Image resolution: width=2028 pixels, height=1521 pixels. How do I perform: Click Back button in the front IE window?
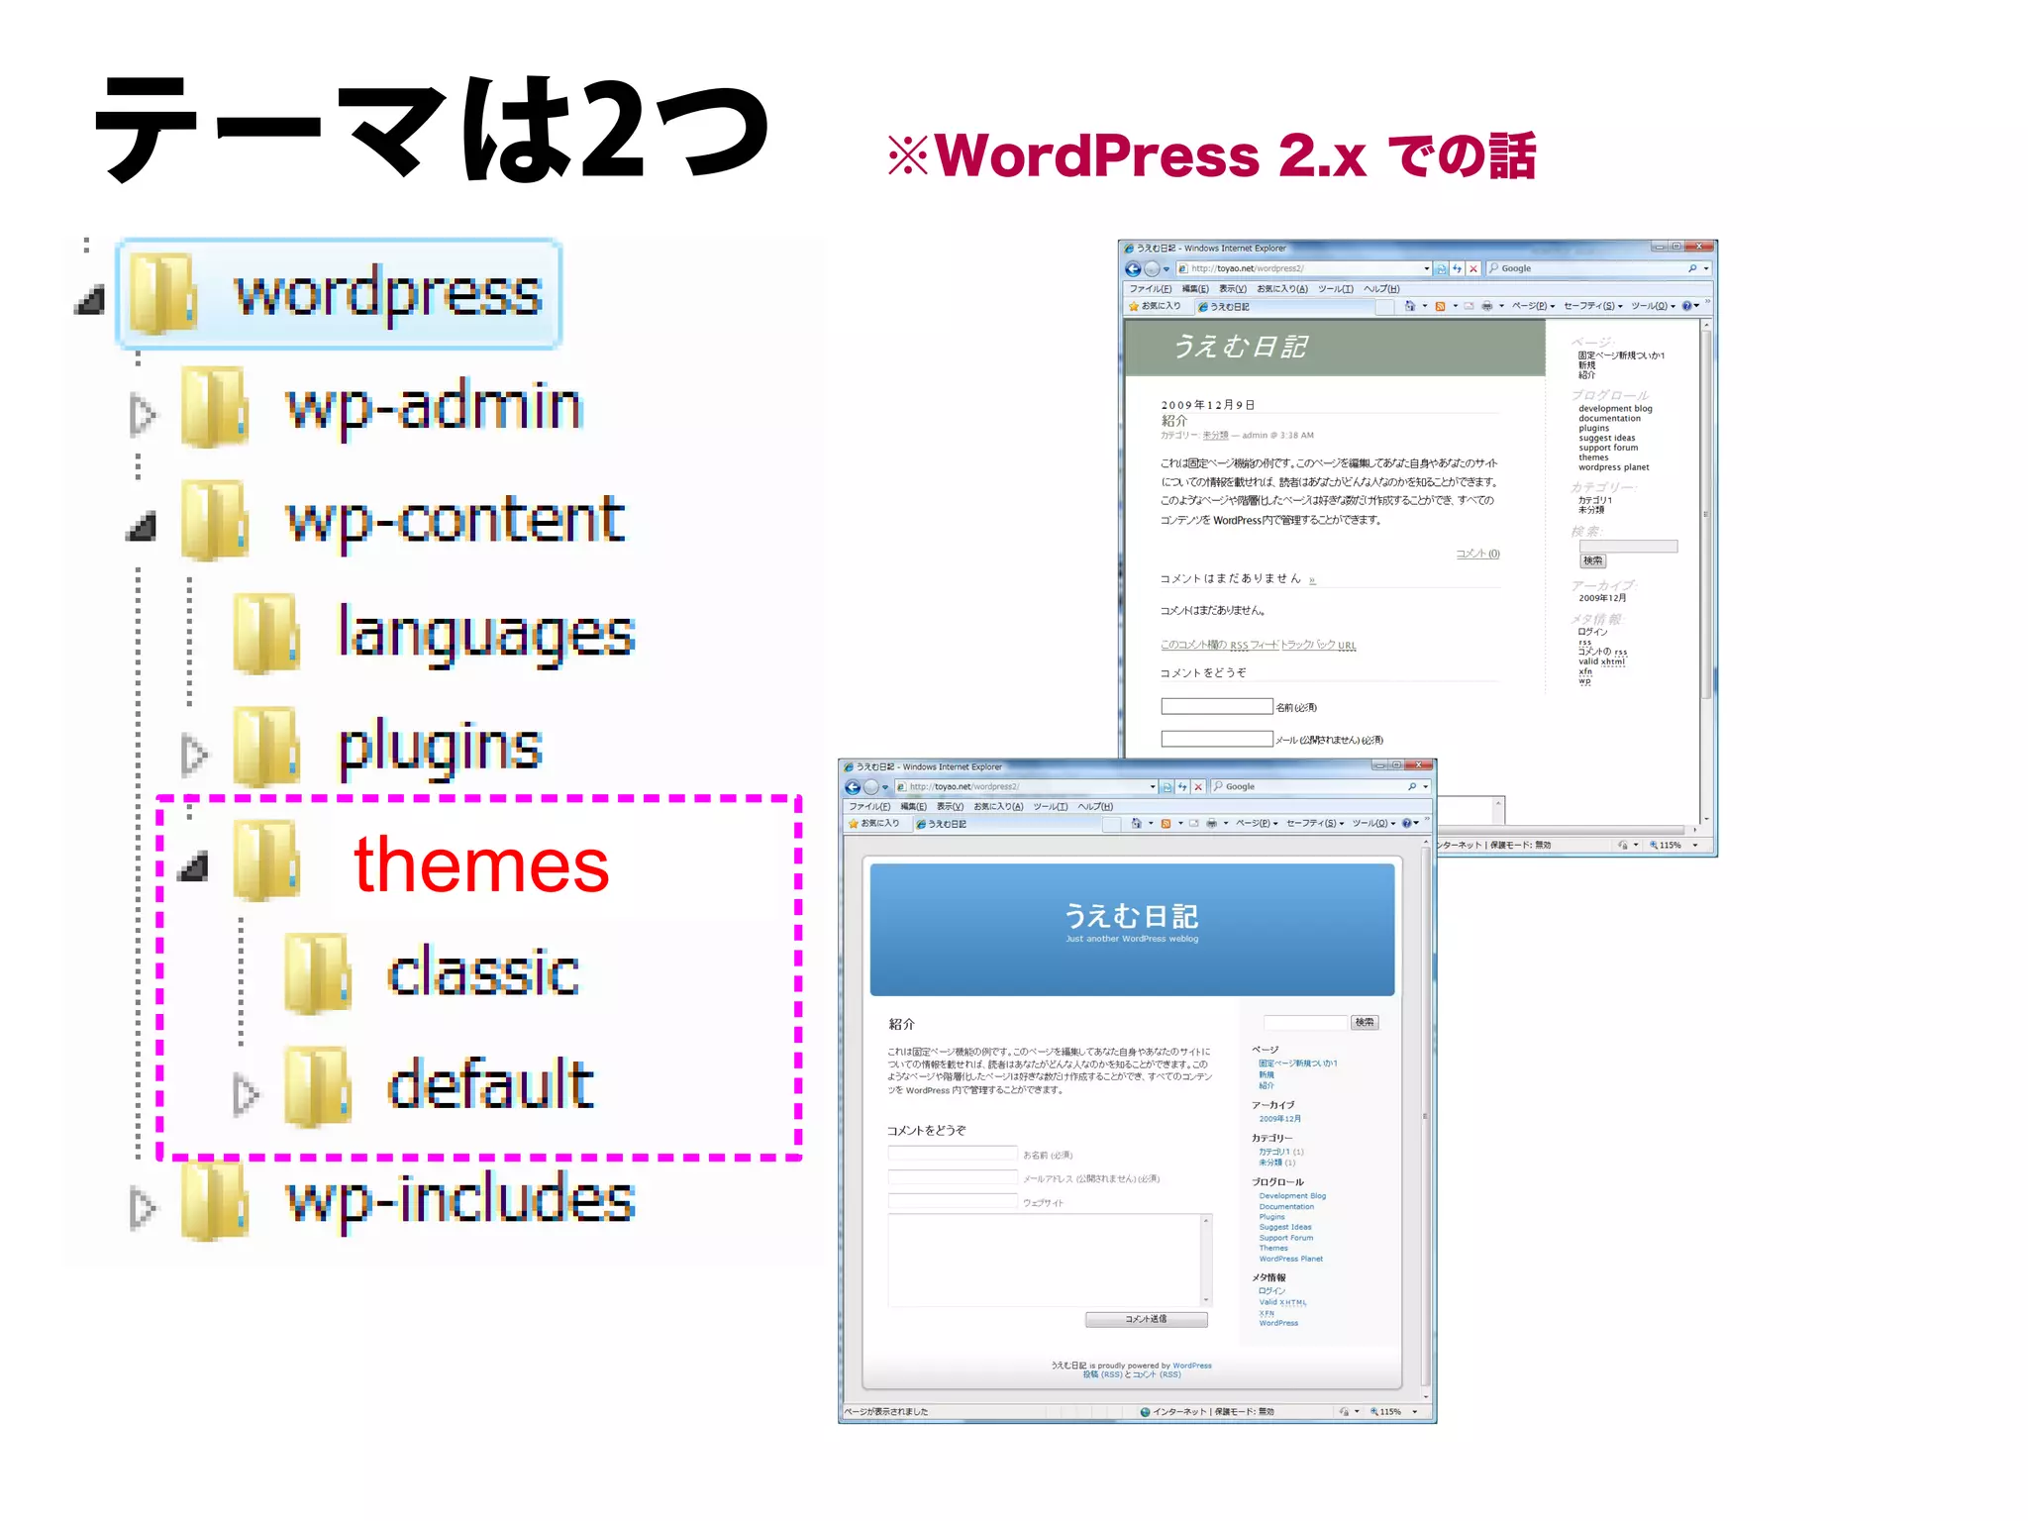[853, 787]
